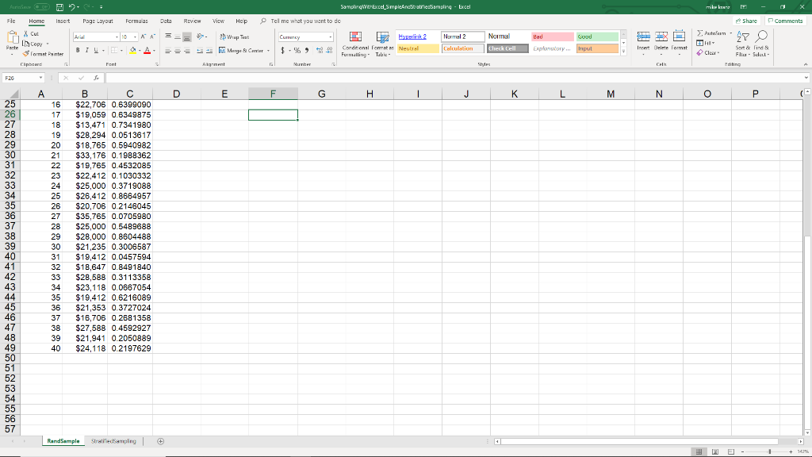Viewport: 812px width, 457px height.
Task: Decrease the font size
Action: (152, 36)
